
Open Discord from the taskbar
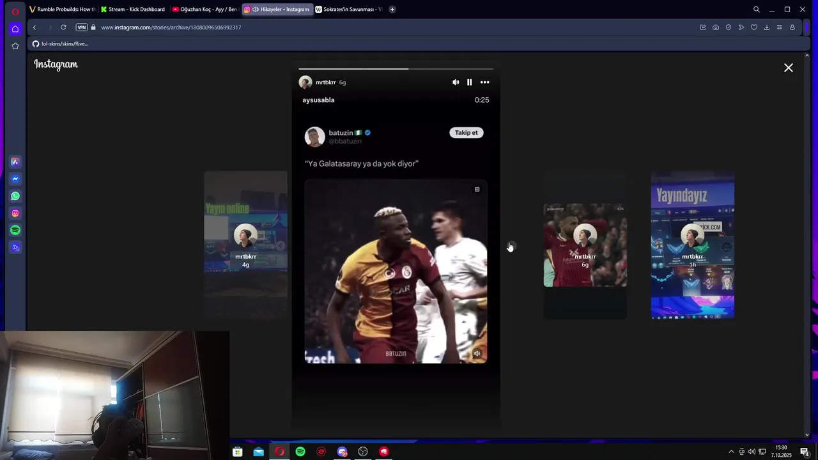(x=342, y=452)
